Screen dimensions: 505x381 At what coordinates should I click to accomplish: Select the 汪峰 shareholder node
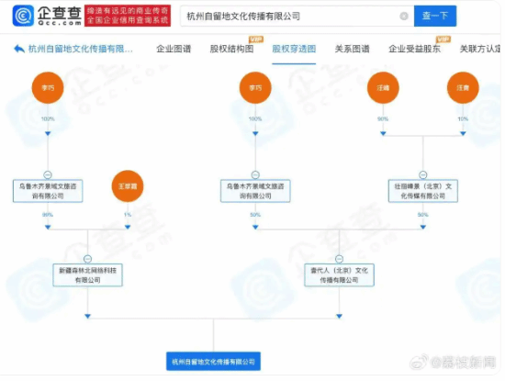[383, 87]
